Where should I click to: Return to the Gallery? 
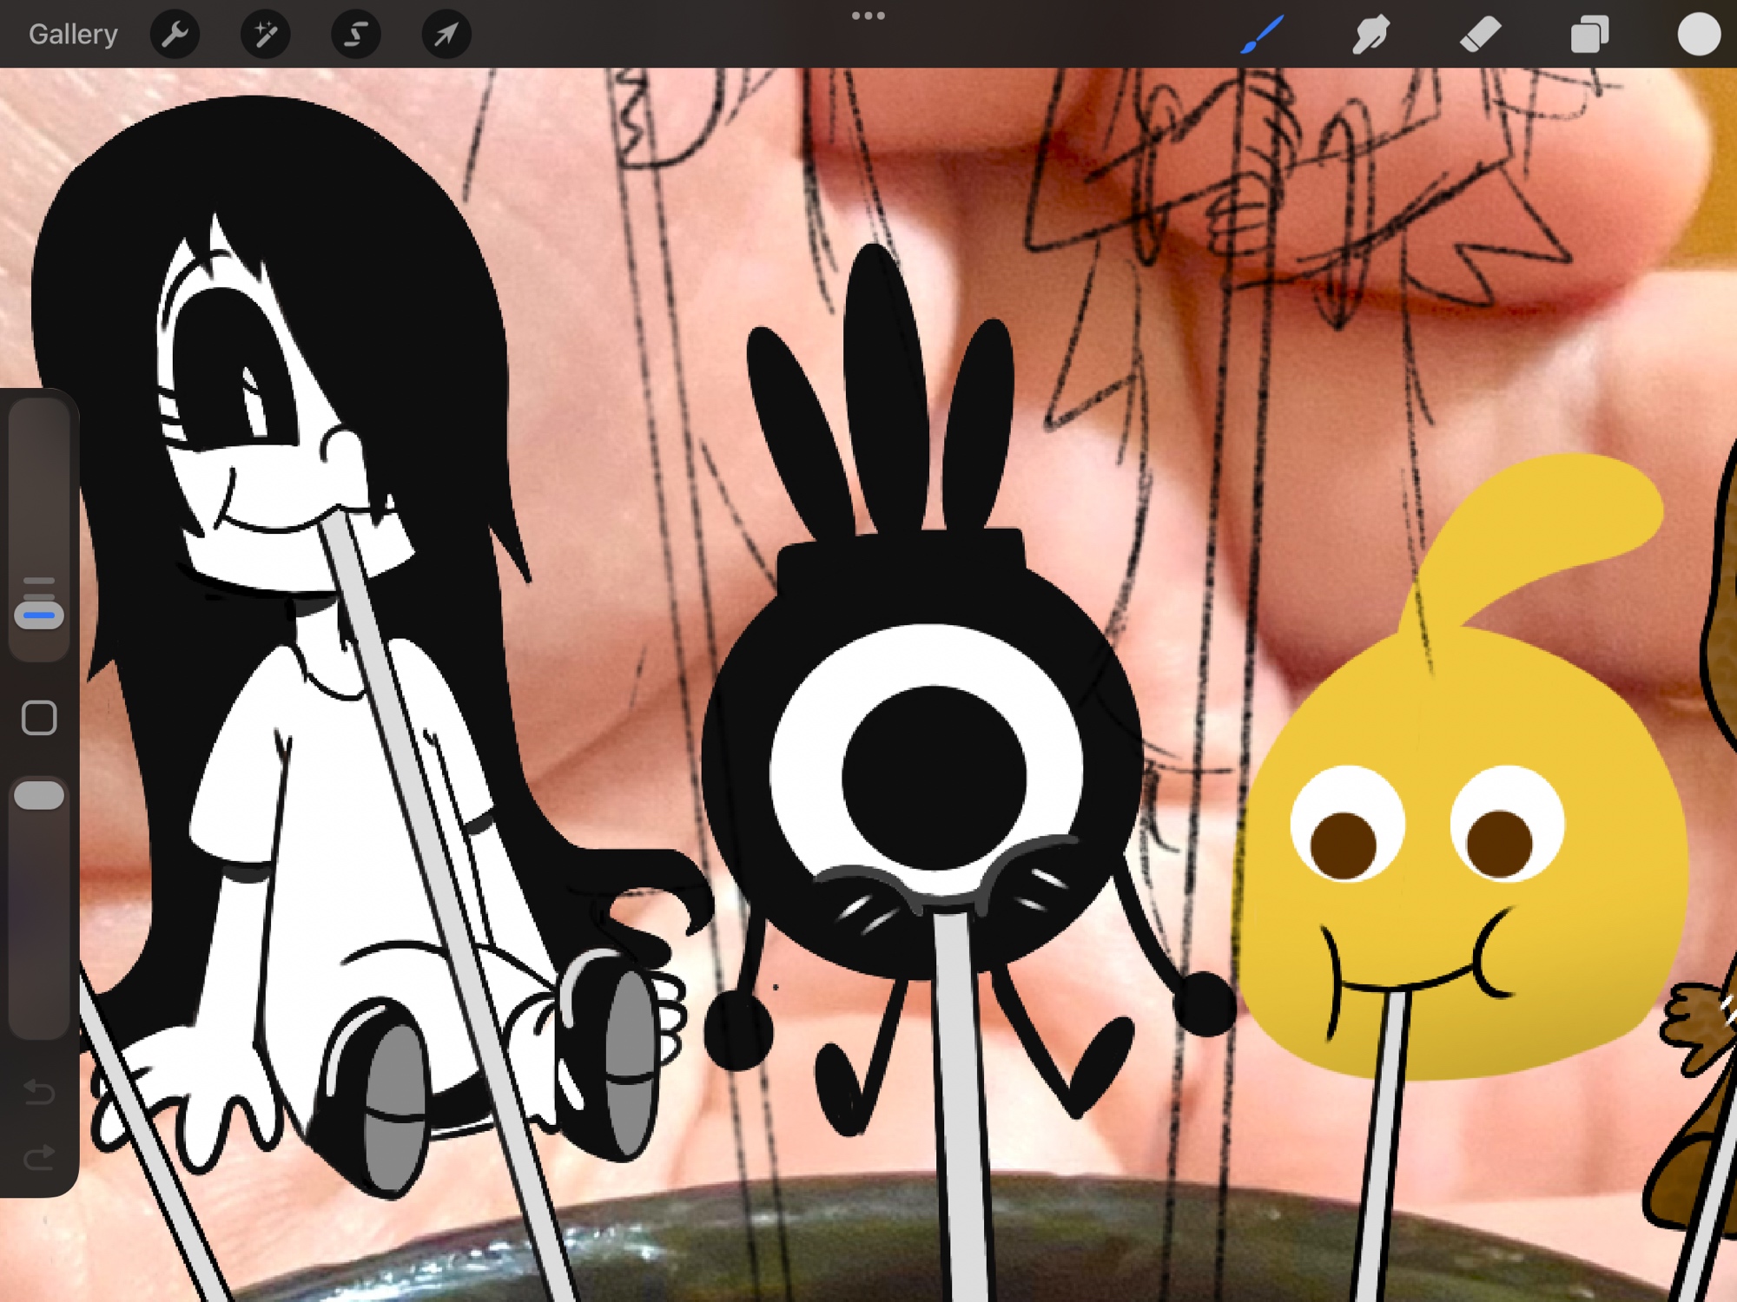pyautogui.click(x=73, y=35)
